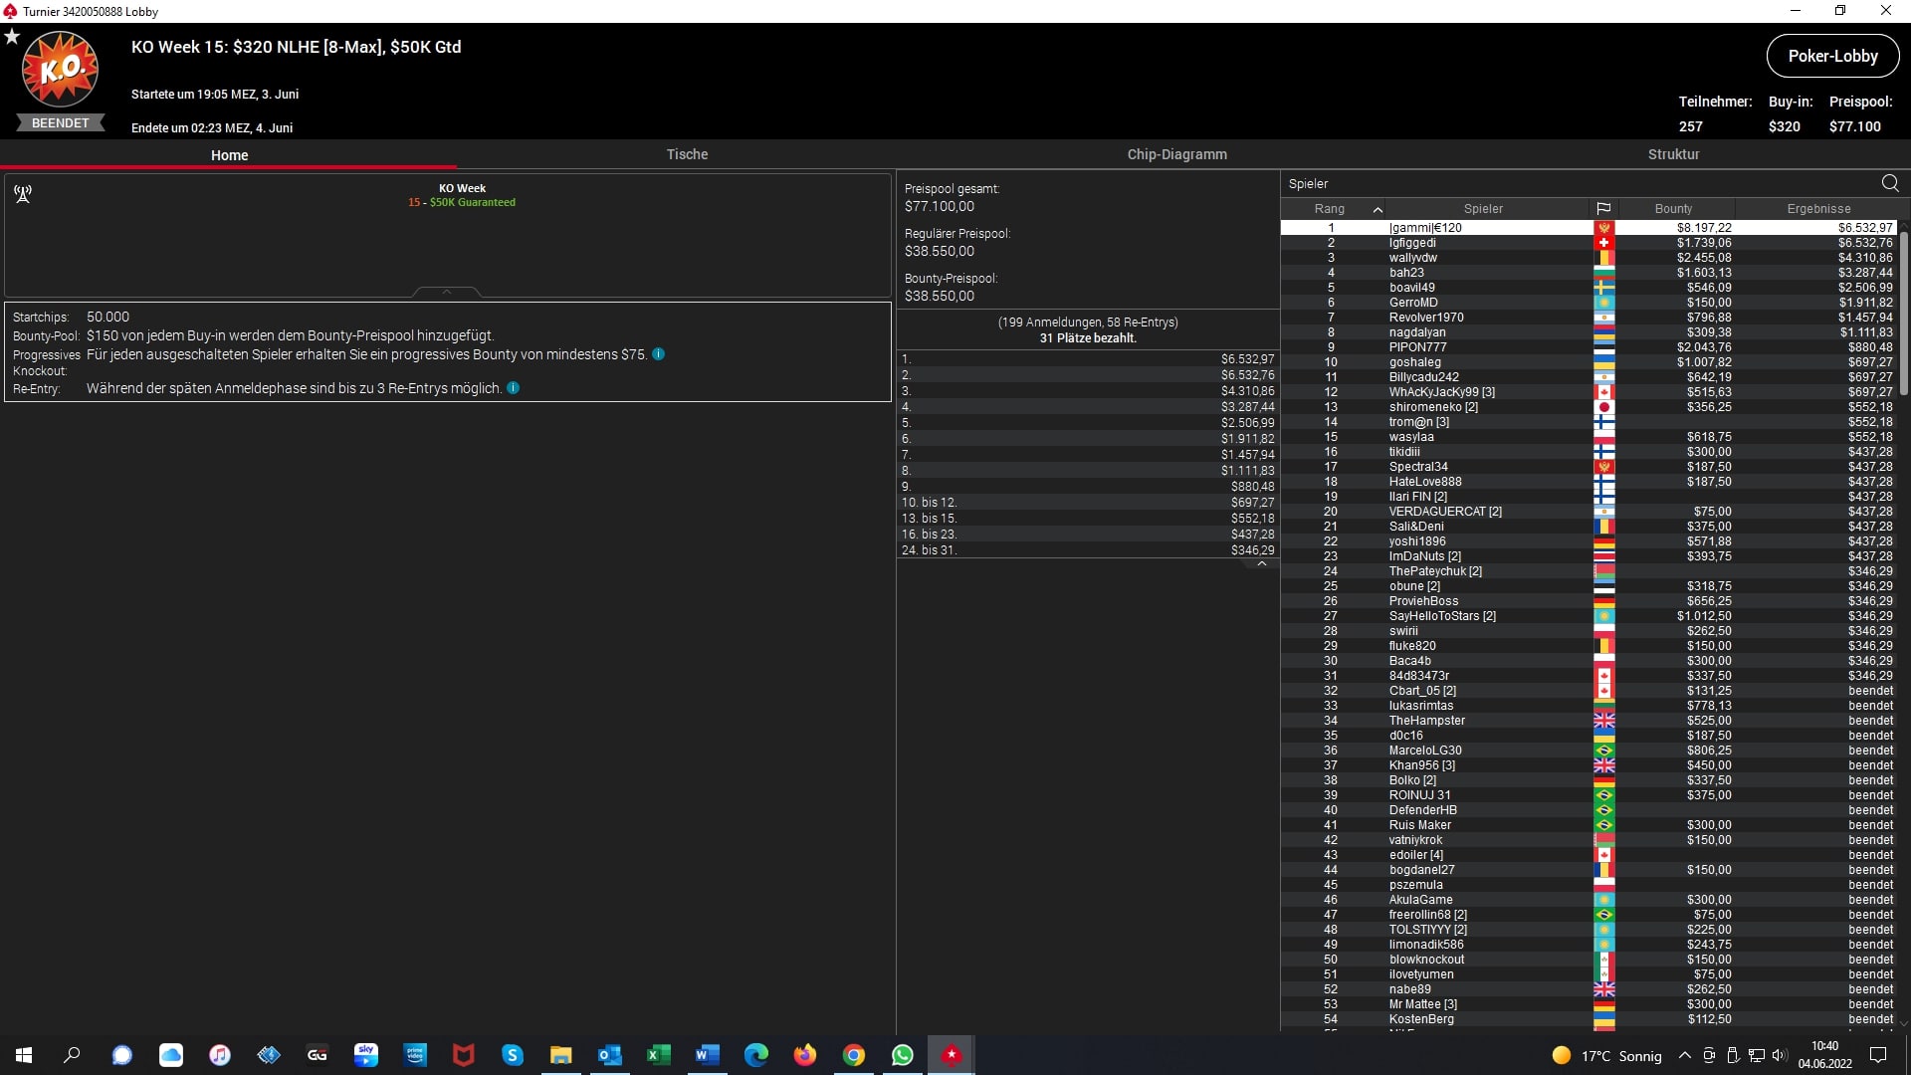Open the progressive knockout info icon
The width and height of the screenshot is (1911, 1075).
coord(658,354)
